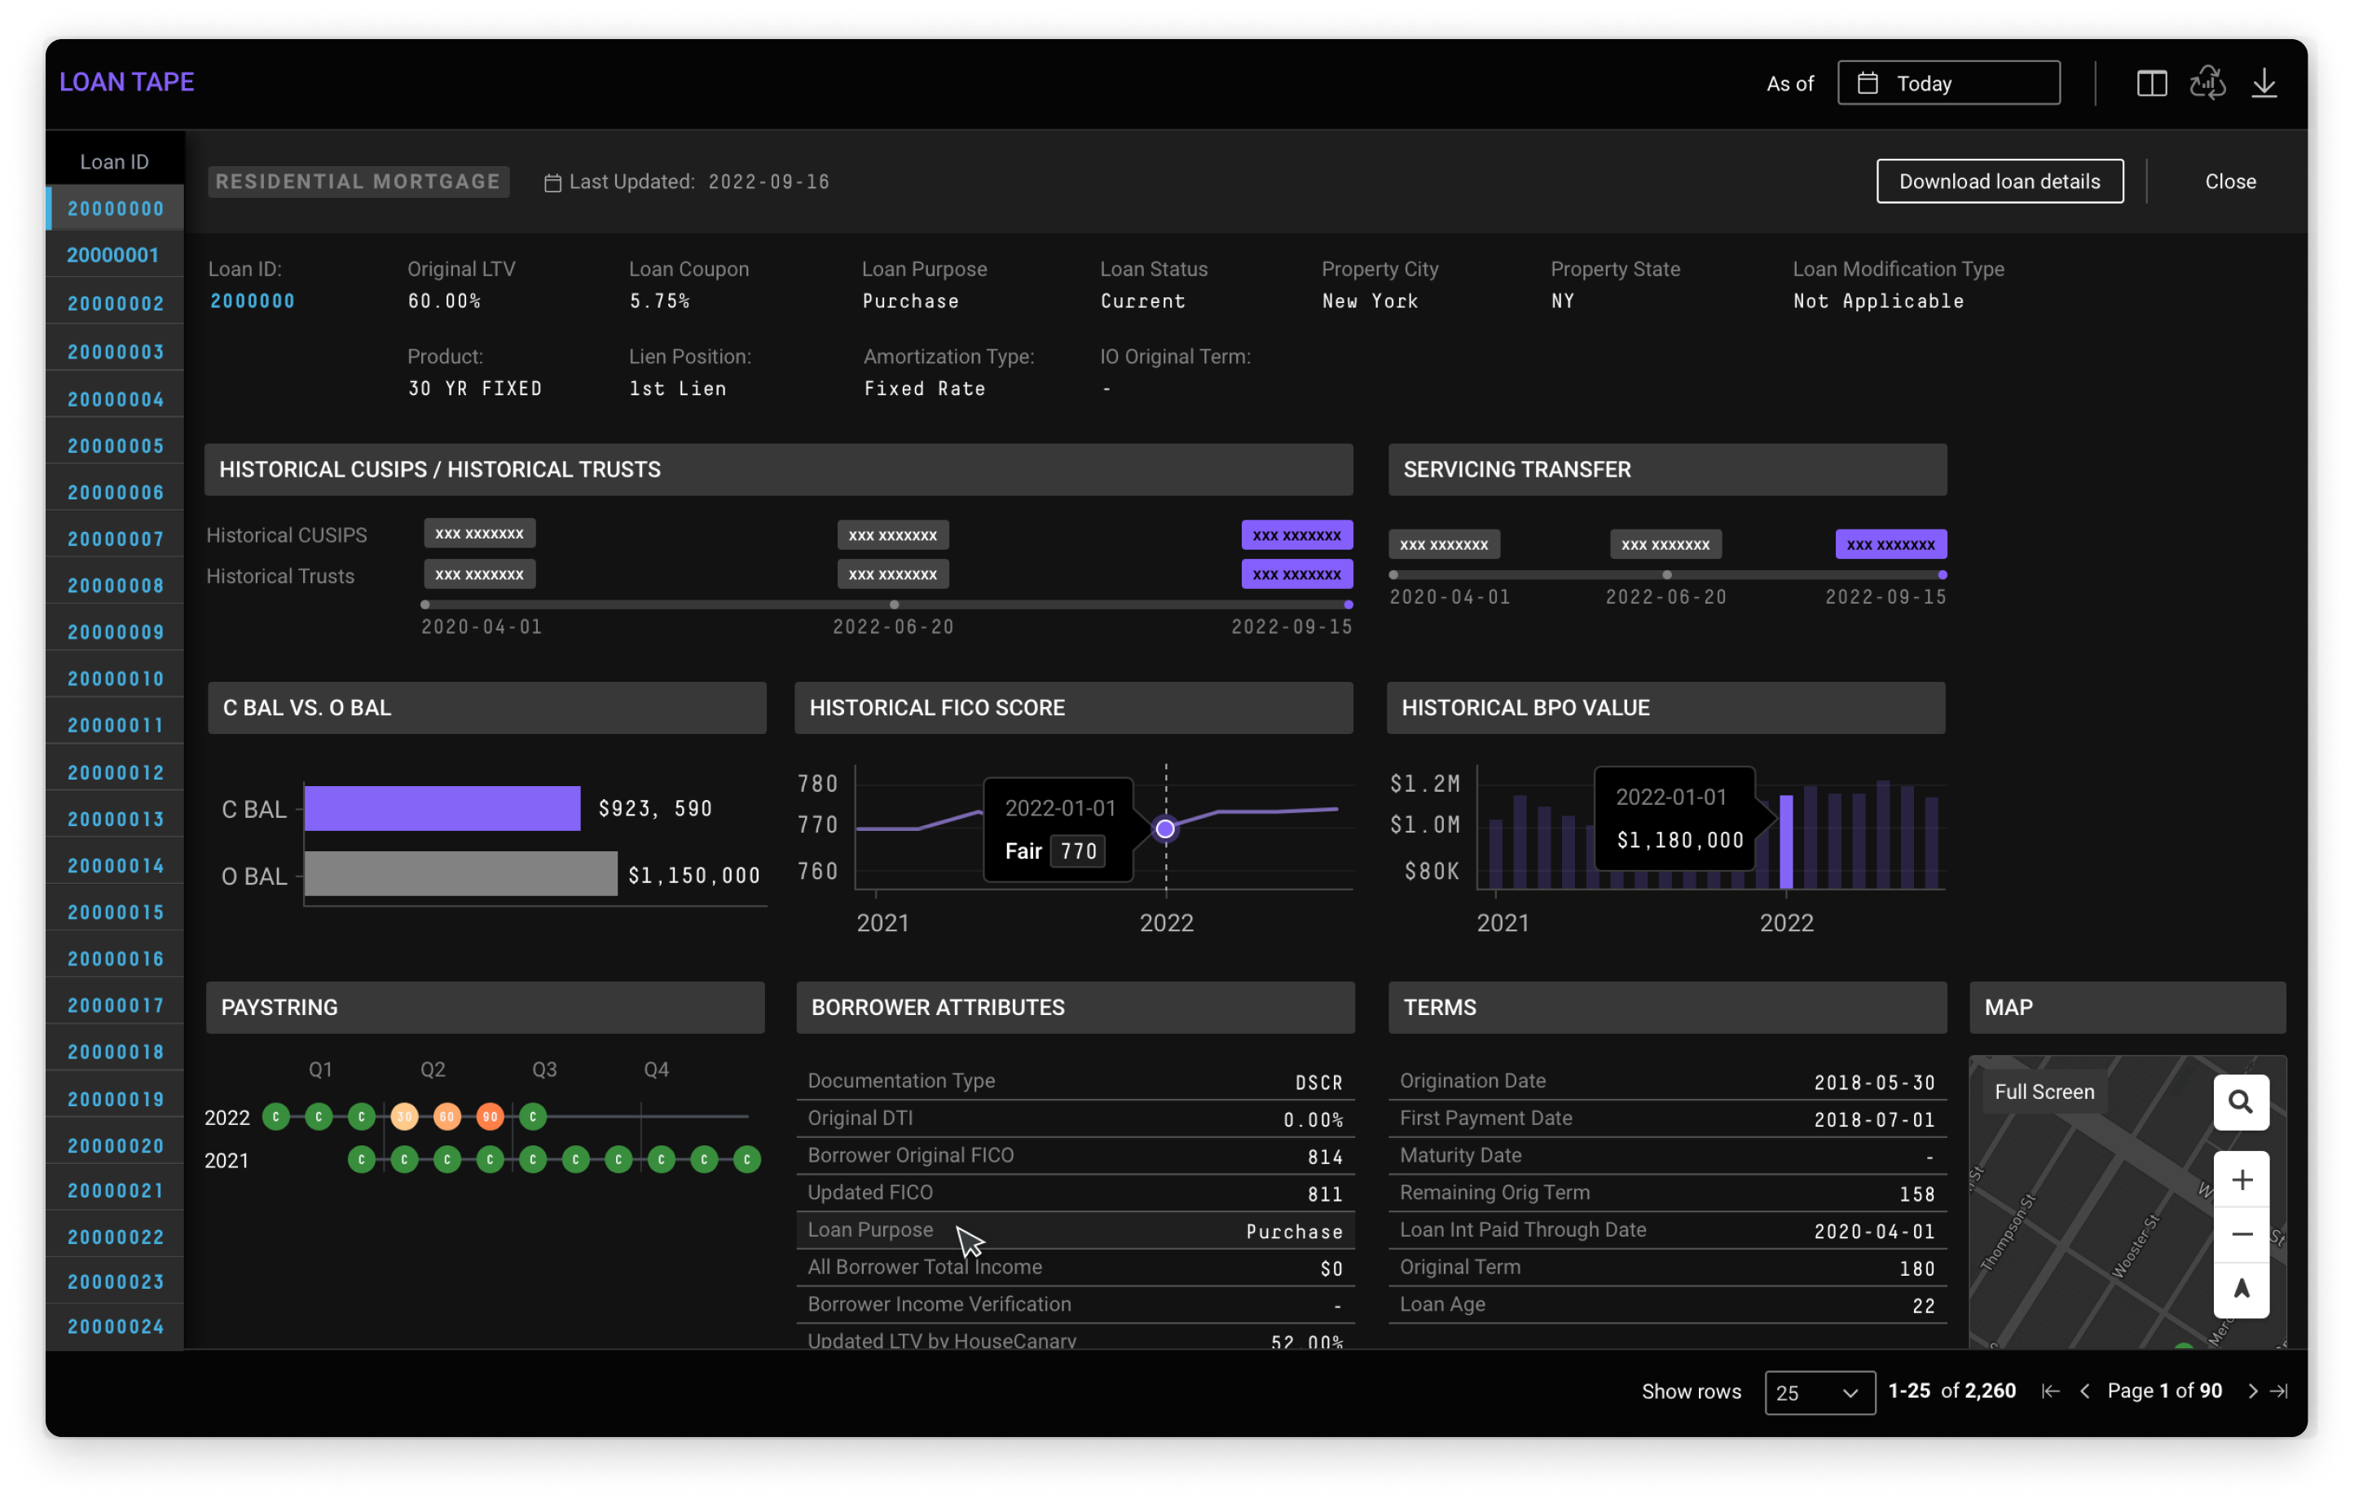Click the middle Servicing Transfer tag
This screenshot has width=2354, height=1503.
1665,544
